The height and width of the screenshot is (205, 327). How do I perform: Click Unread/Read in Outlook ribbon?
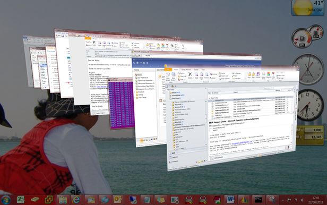tap(264, 75)
